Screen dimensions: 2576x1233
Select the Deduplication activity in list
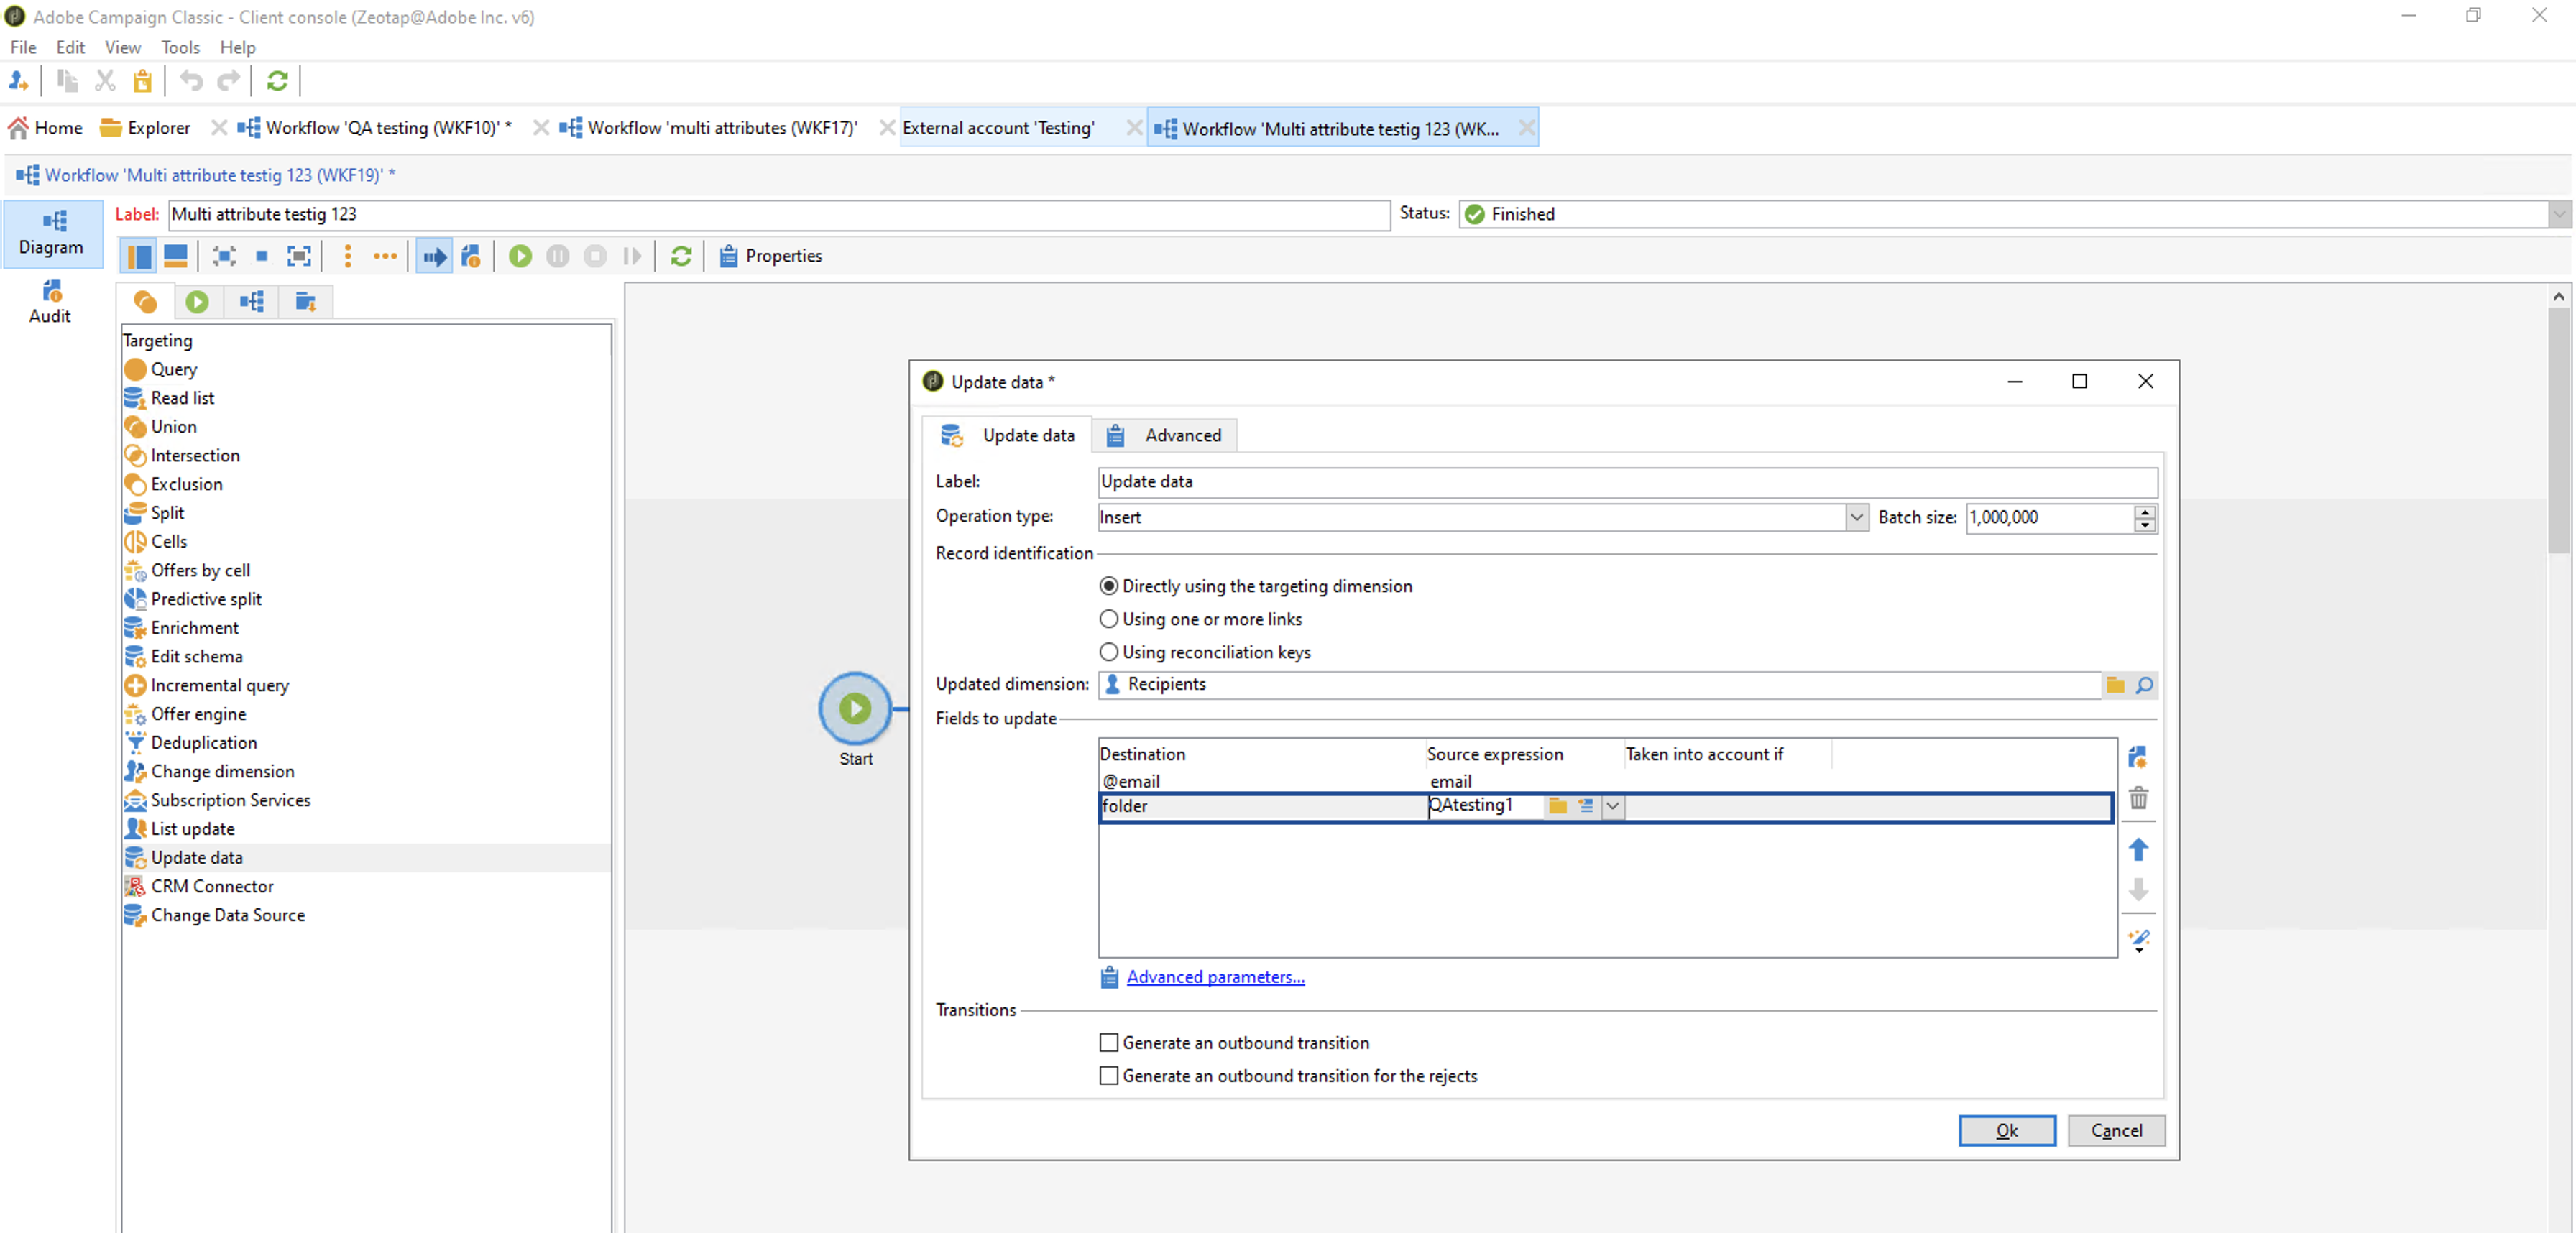click(203, 743)
